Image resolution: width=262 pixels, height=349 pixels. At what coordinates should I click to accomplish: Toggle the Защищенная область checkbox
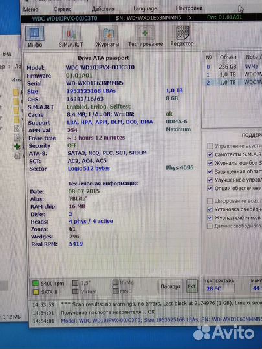coord(210,171)
